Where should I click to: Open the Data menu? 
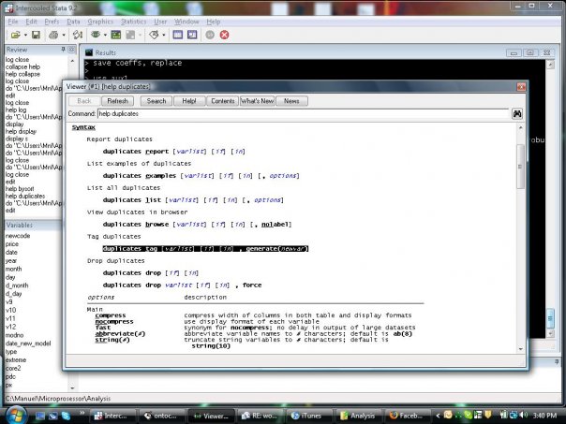click(73, 22)
